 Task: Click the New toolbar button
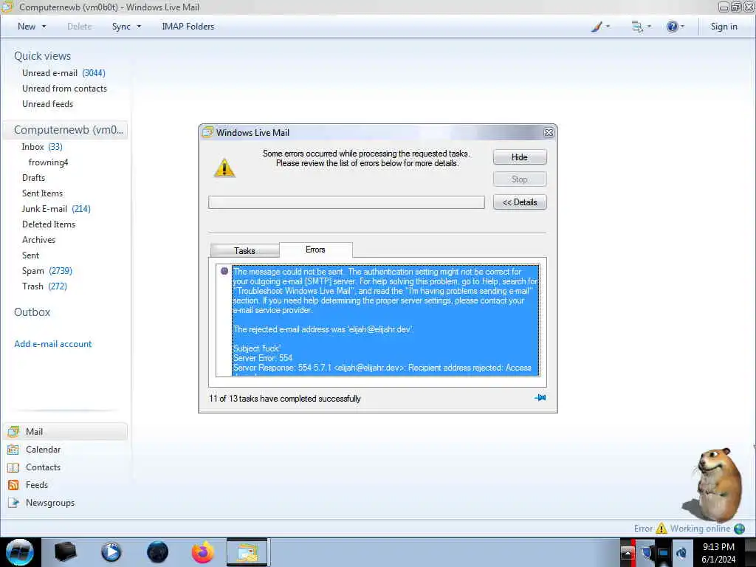pyautogui.click(x=27, y=27)
